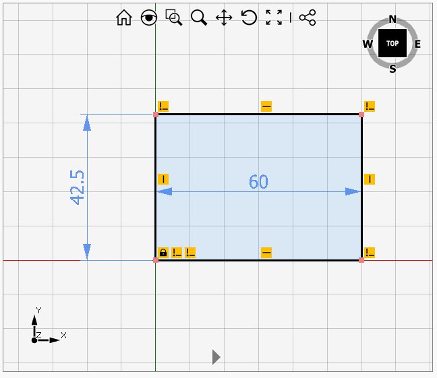This screenshot has height=378, width=437.
Task: Click the Home view icon
Action: 124,18
